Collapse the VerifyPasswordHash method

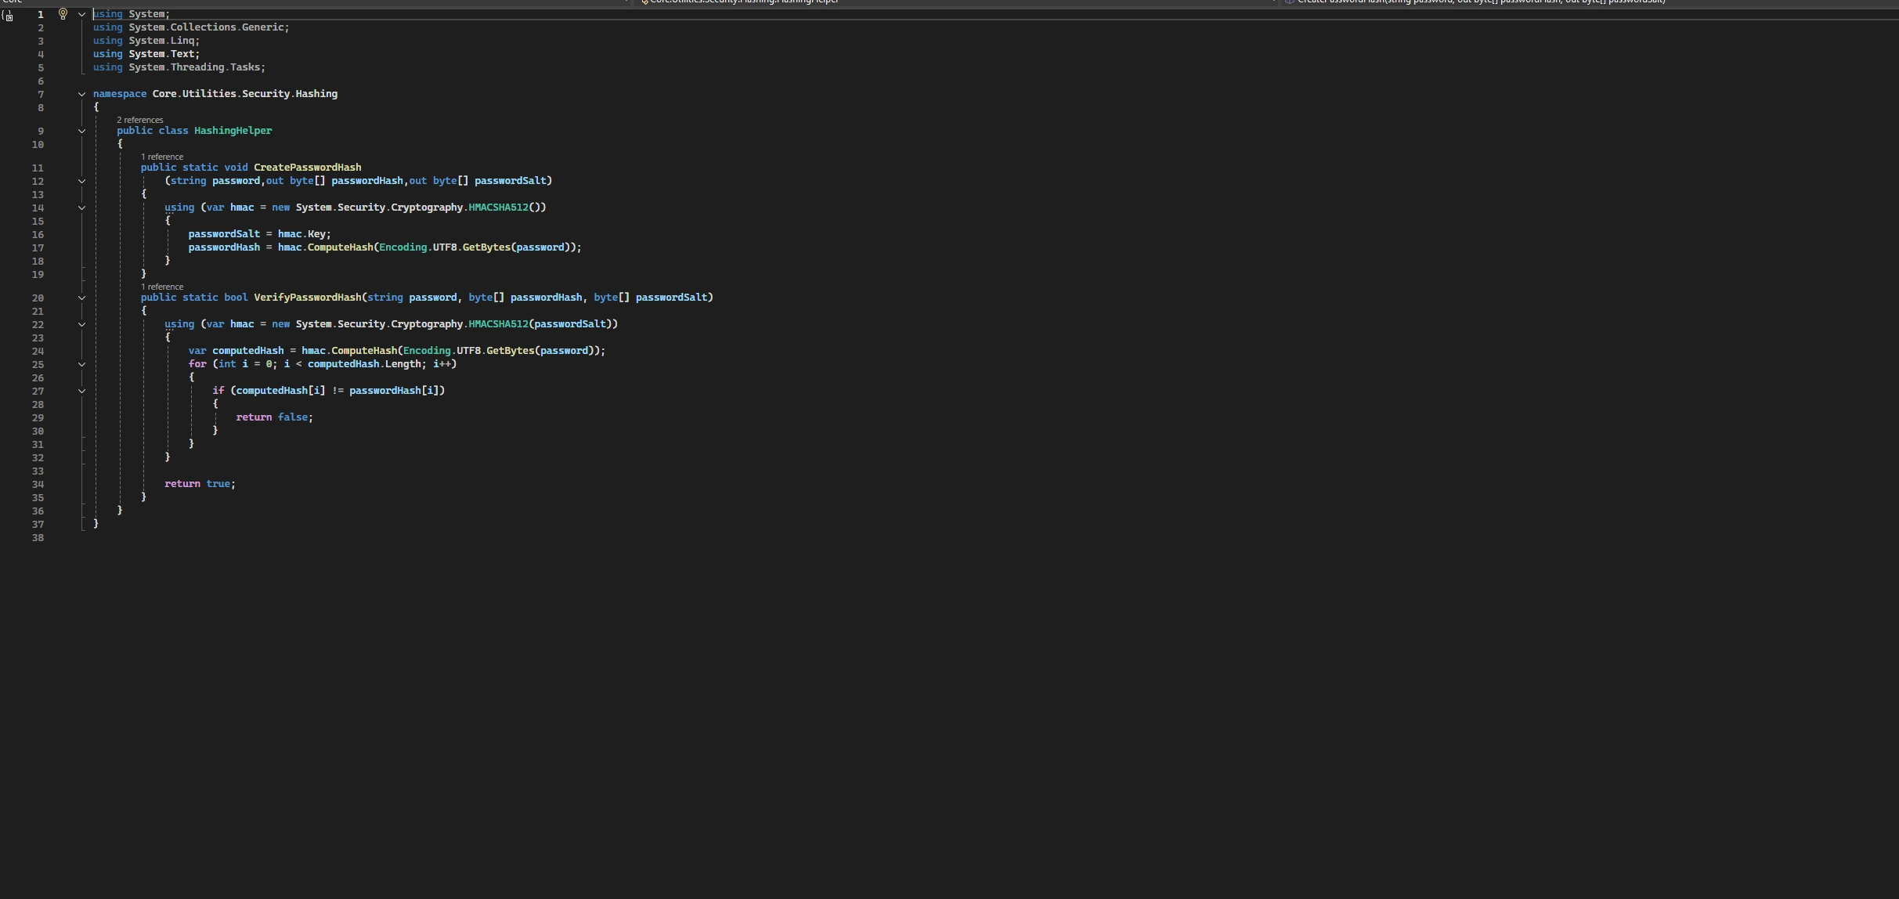(81, 298)
